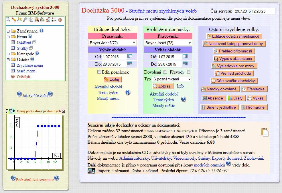282x193 pixels.
Task: Open help icon next to Firma
Action: [x=30, y=36]
